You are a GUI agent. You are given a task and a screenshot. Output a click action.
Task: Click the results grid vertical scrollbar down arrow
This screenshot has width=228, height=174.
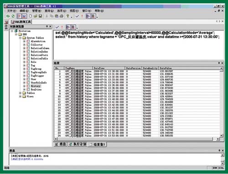click(x=222, y=135)
